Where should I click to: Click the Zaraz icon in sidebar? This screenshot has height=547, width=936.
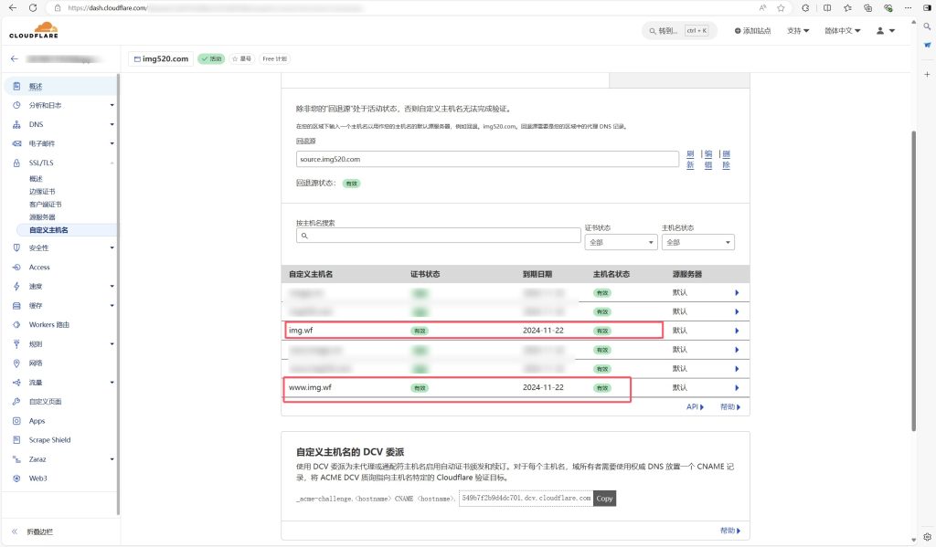(x=16, y=459)
